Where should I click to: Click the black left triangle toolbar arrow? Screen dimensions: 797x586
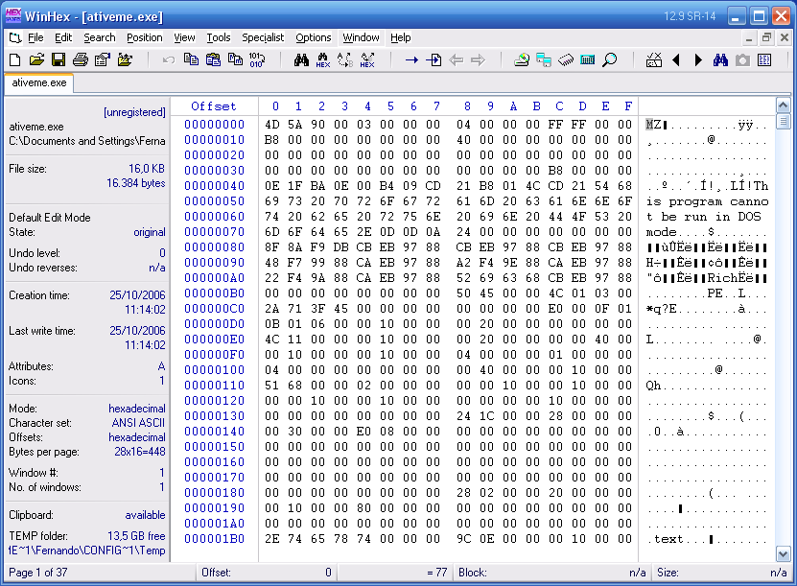676,60
